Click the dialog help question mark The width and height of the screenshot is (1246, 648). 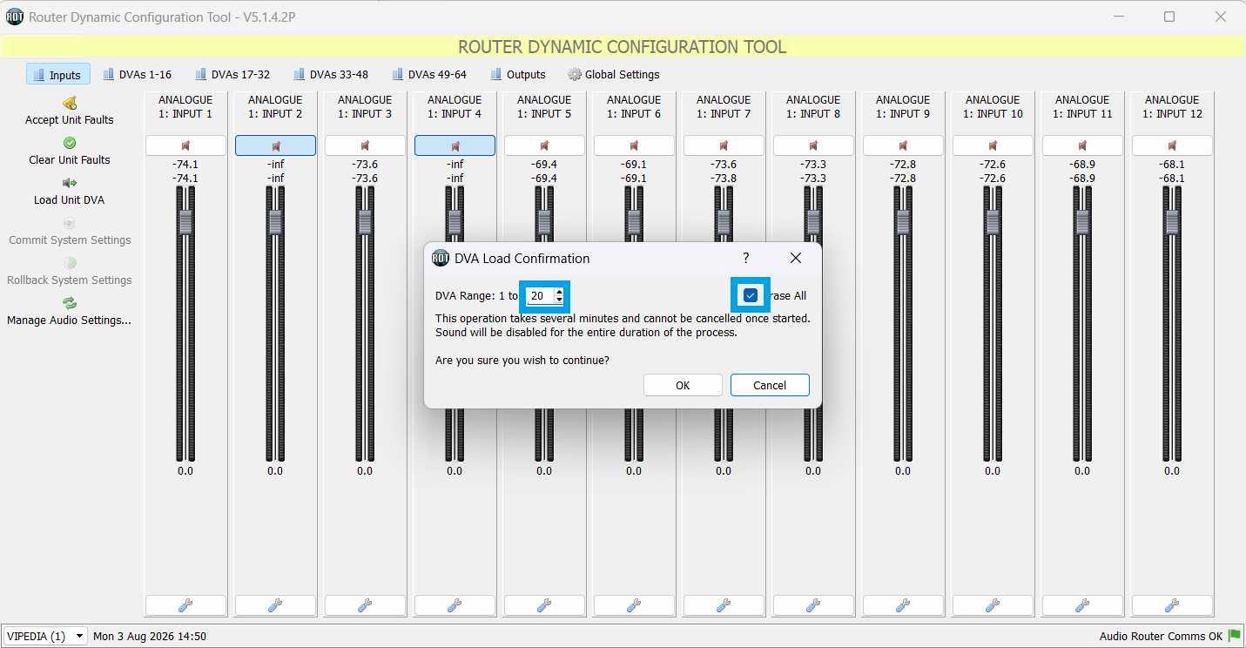click(x=746, y=258)
